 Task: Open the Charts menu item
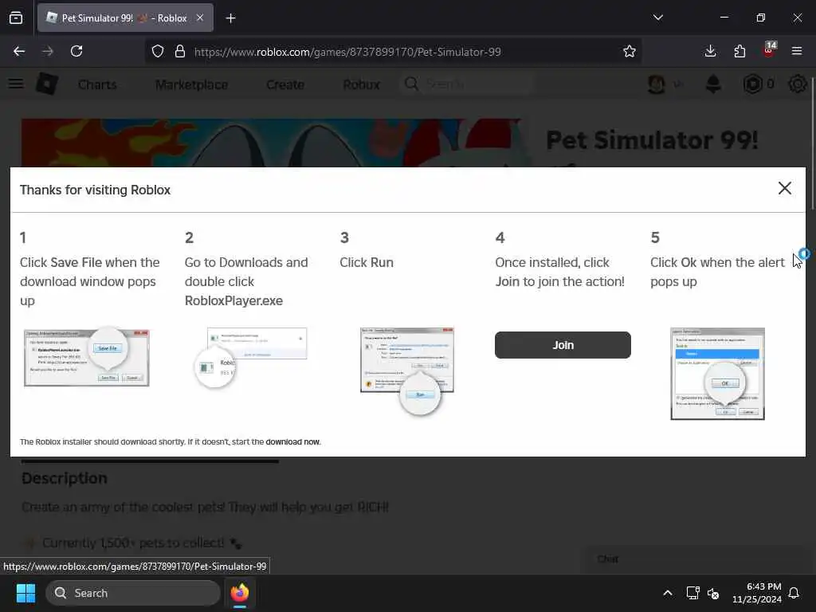click(97, 84)
